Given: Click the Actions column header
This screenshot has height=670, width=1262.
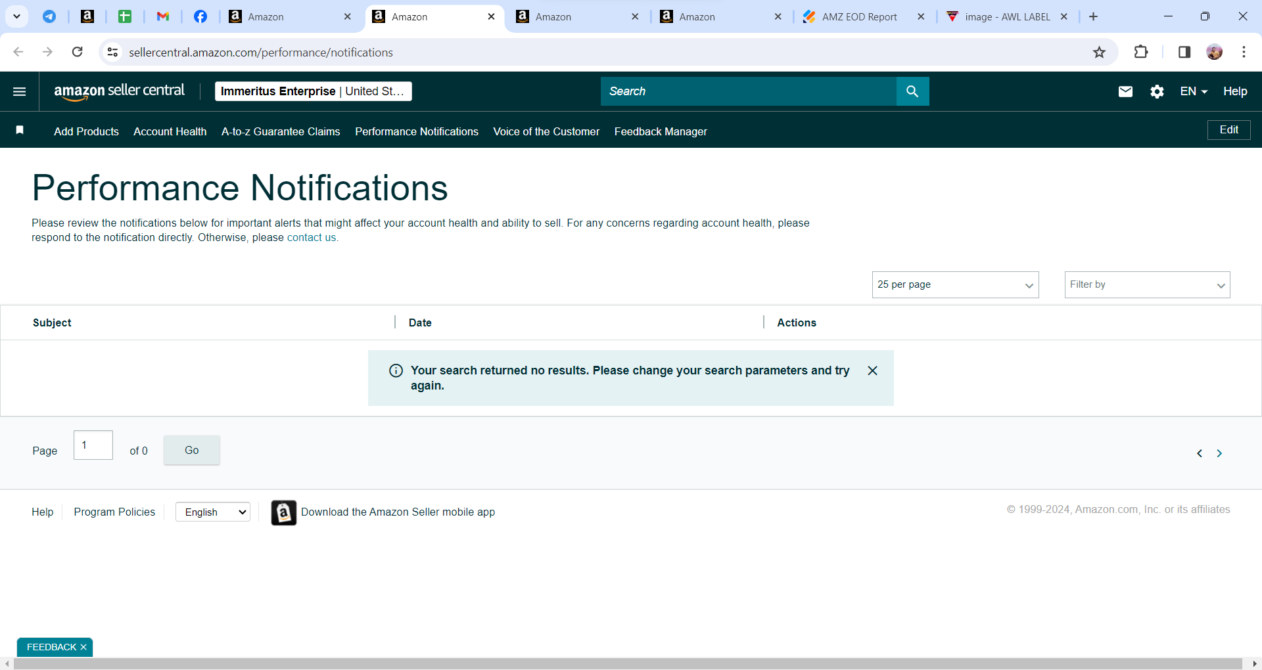Looking at the screenshot, I should (797, 323).
